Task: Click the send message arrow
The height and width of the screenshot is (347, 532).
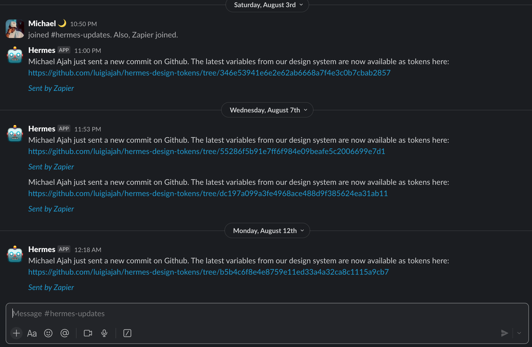Action: pyautogui.click(x=504, y=333)
